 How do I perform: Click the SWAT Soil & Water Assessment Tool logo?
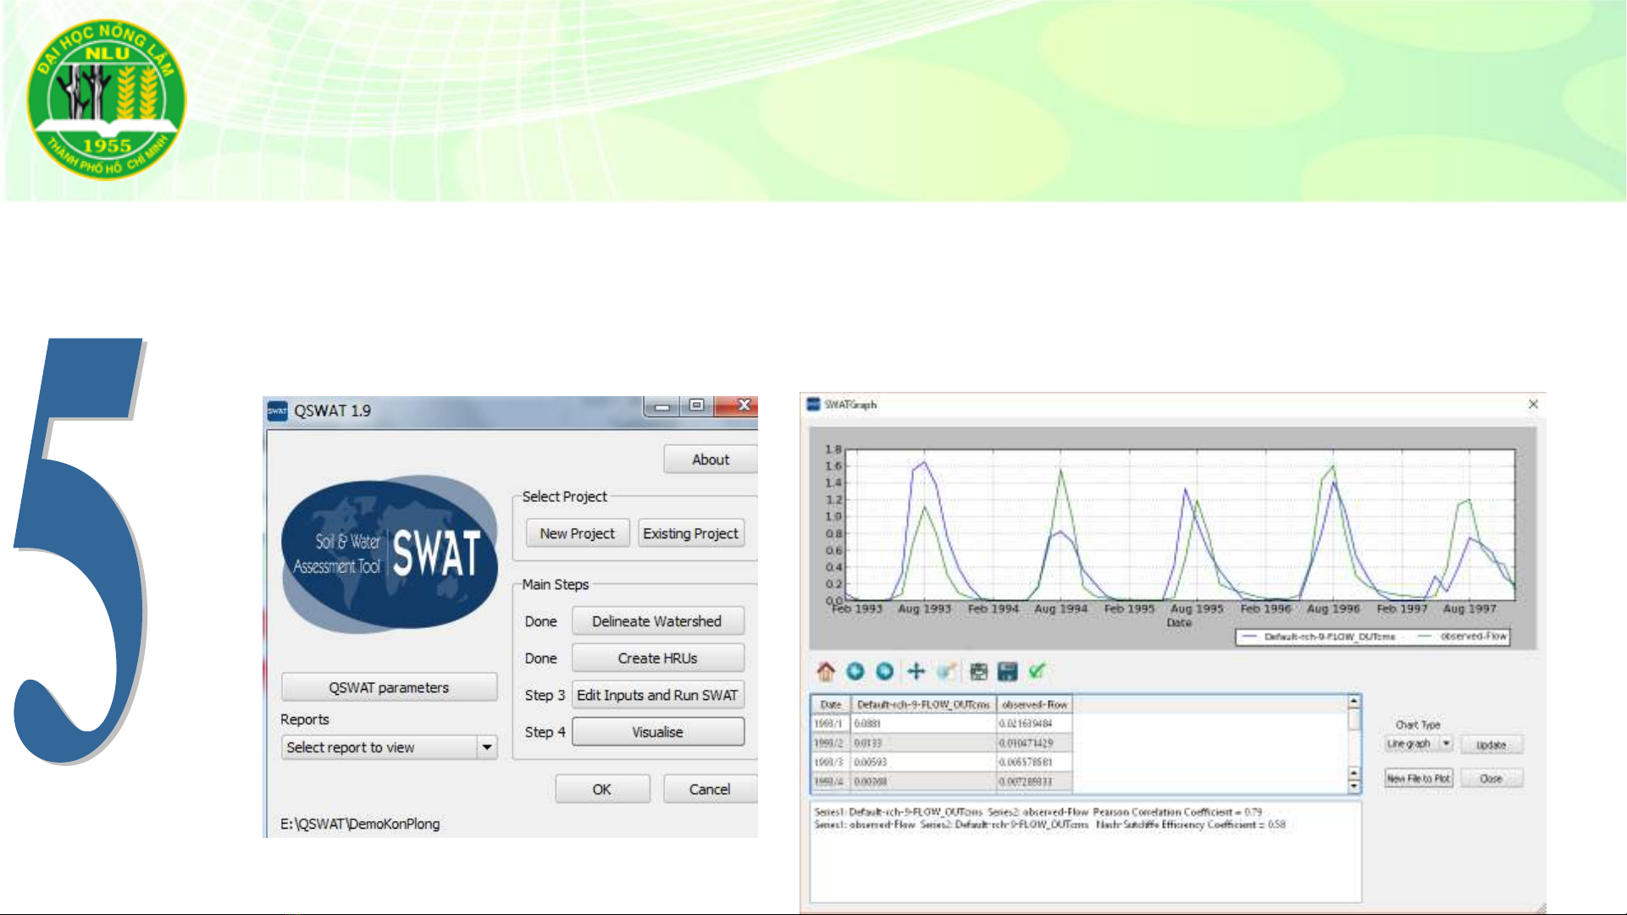click(389, 554)
